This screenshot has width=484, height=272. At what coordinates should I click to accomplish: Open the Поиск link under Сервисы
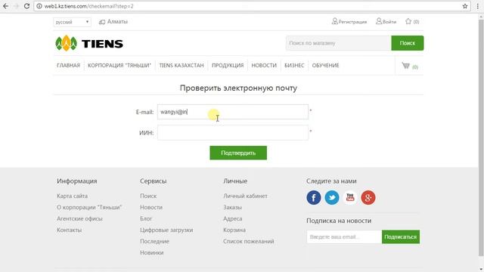[x=148, y=196]
